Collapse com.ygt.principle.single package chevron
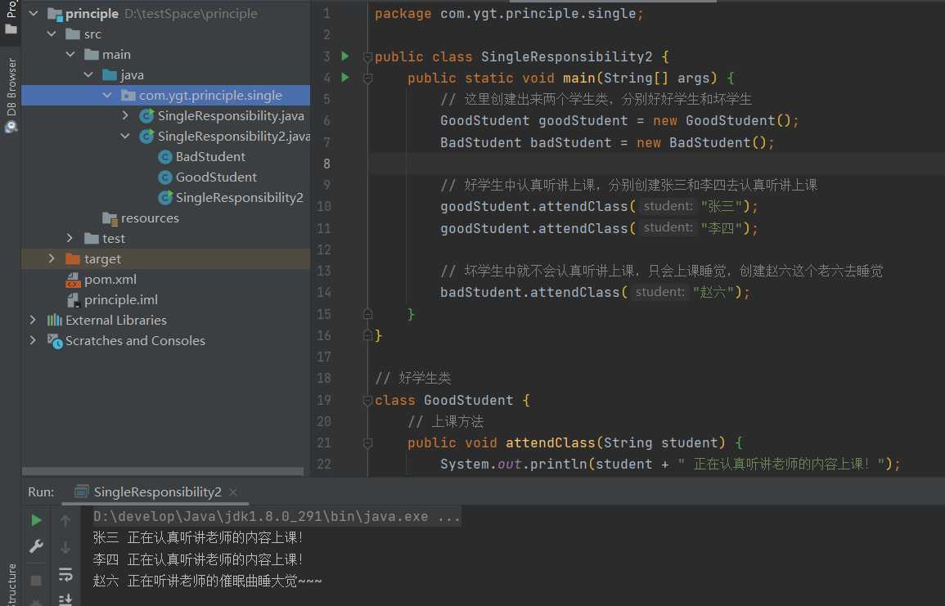 (107, 95)
